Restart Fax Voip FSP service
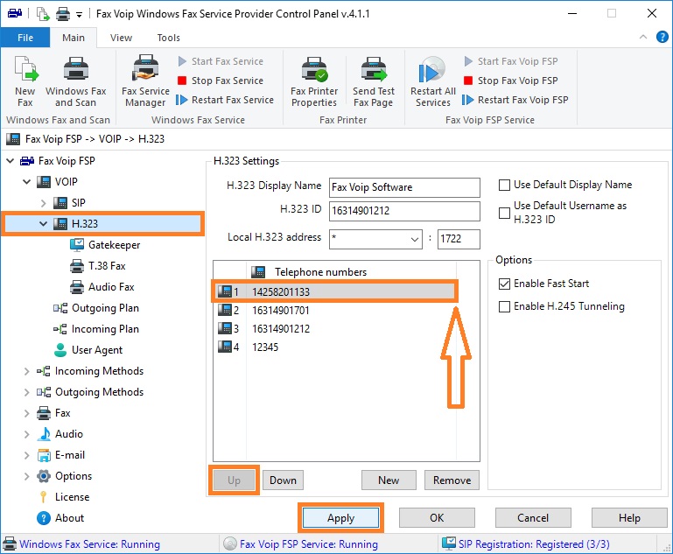The image size is (673, 554). [x=515, y=100]
